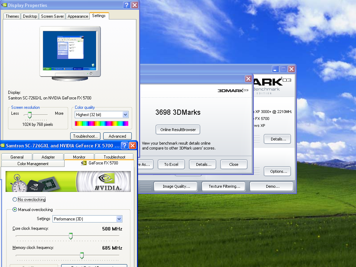This screenshot has height=267, width=356.
Task: Close the Samtron SC-726GXL properties window
Action: click(x=132, y=145)
